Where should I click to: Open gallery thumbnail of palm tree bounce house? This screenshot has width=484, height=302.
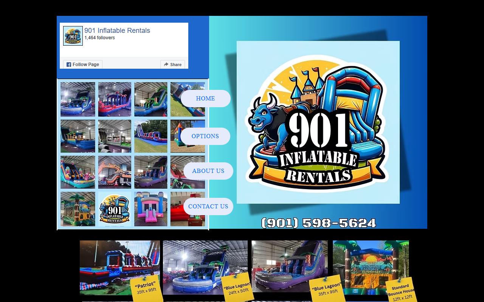pos(78,209)
